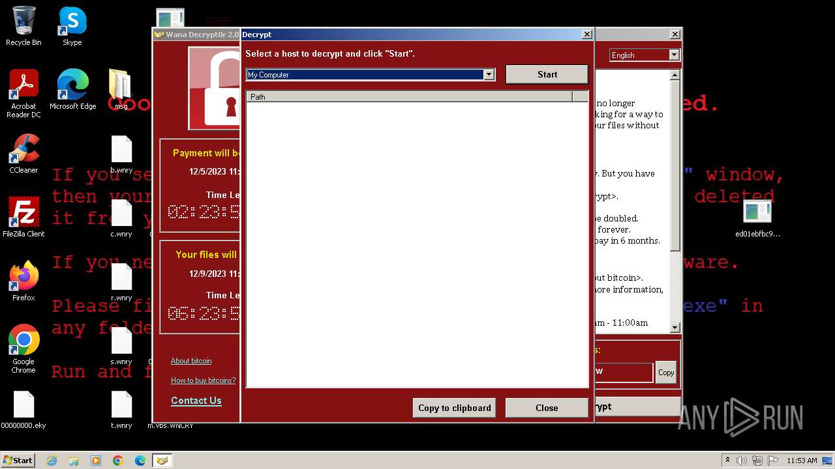835x469 pixels.
Task: Open the Recycle Bin desktop icon
Action: pyautogui.click(x=23, y=27)
